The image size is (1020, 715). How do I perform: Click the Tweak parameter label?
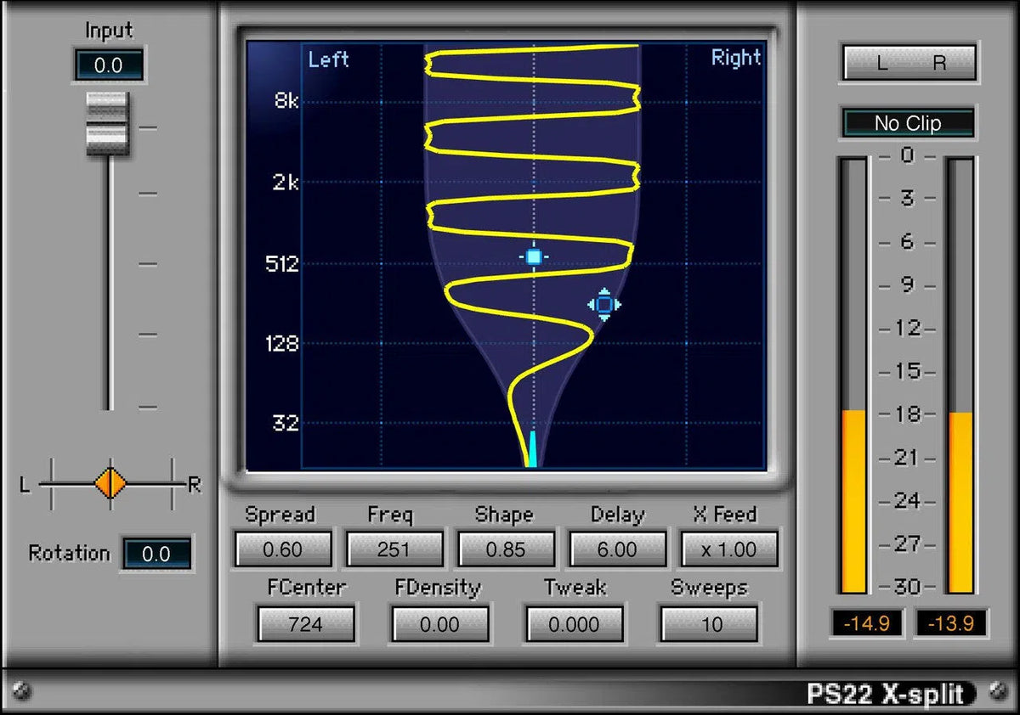click(x=575, y=588)
